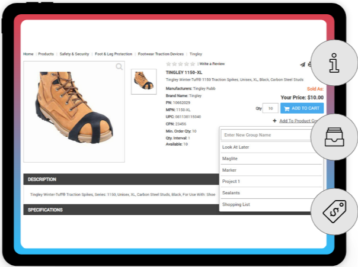Click the magnifier zoom icon on product image

[119, 66]
